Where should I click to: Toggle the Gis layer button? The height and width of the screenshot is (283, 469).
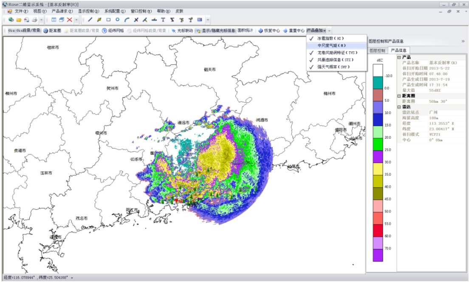[x=11, y=31]
